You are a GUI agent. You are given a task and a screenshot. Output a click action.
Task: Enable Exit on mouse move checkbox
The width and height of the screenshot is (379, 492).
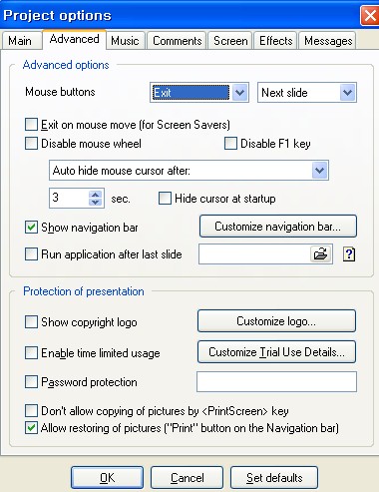tap(31, 125)
